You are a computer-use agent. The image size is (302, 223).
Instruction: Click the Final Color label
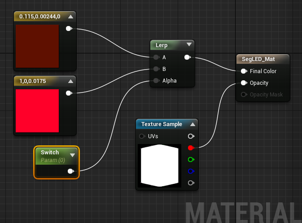tap(263, 71)
